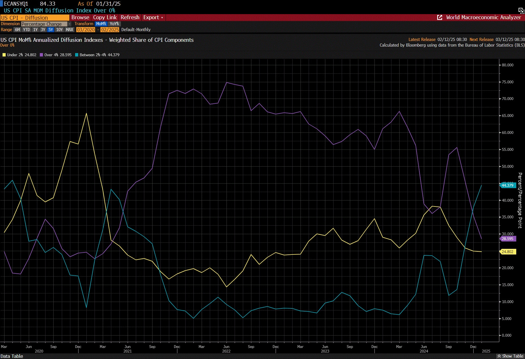Click Copy Link in the toolbar

(x=105, y=18)
